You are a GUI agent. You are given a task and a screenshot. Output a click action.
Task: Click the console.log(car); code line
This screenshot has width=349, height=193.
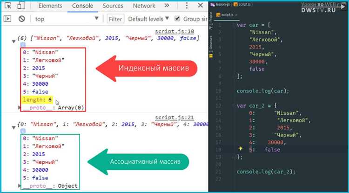(262, 91)
